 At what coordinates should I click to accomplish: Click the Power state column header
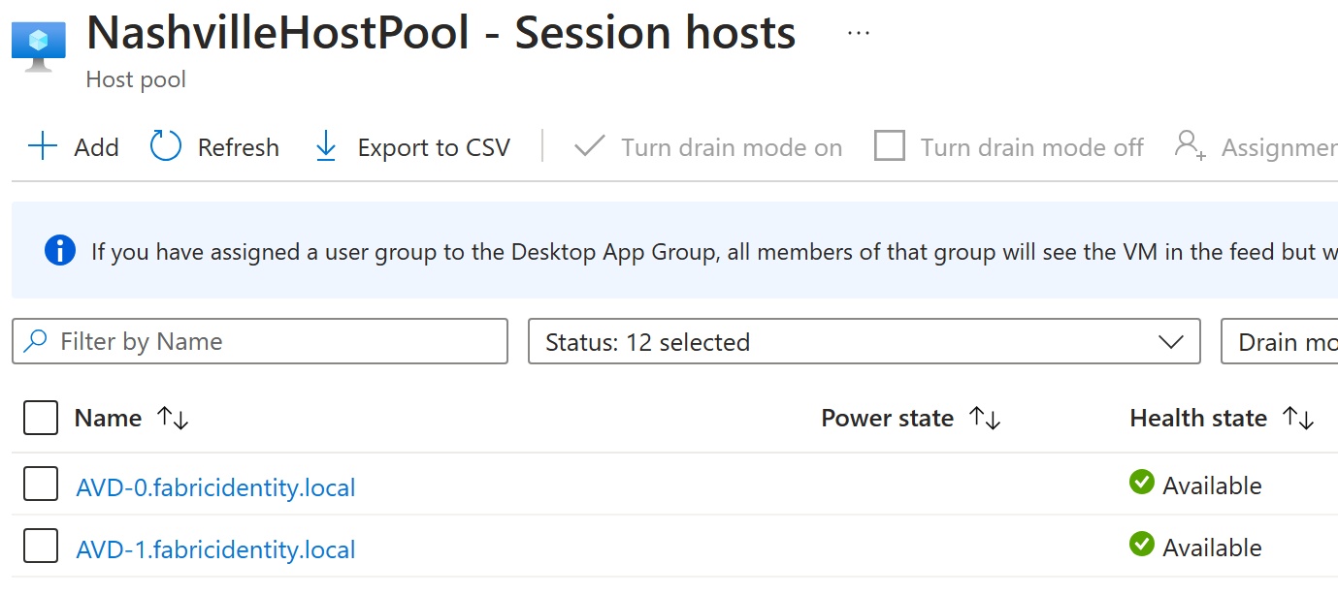[x=887, y=418]
